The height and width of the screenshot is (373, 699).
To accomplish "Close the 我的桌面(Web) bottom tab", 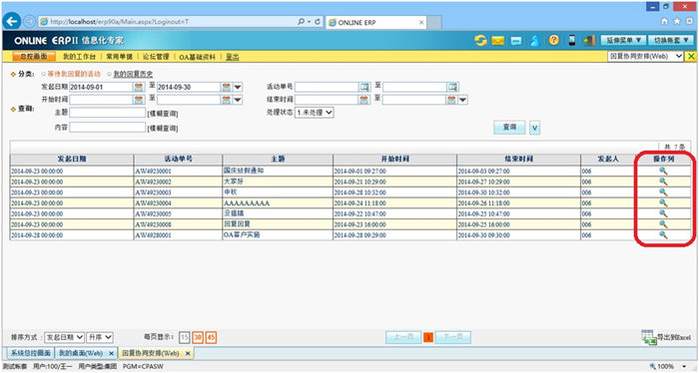I will click(111, 353).
